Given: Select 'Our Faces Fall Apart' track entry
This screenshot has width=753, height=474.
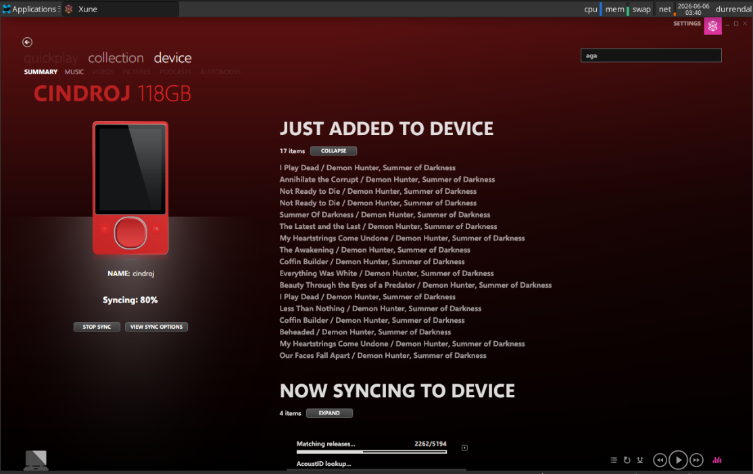Looking at the screenshot, I should coord(383,355).
